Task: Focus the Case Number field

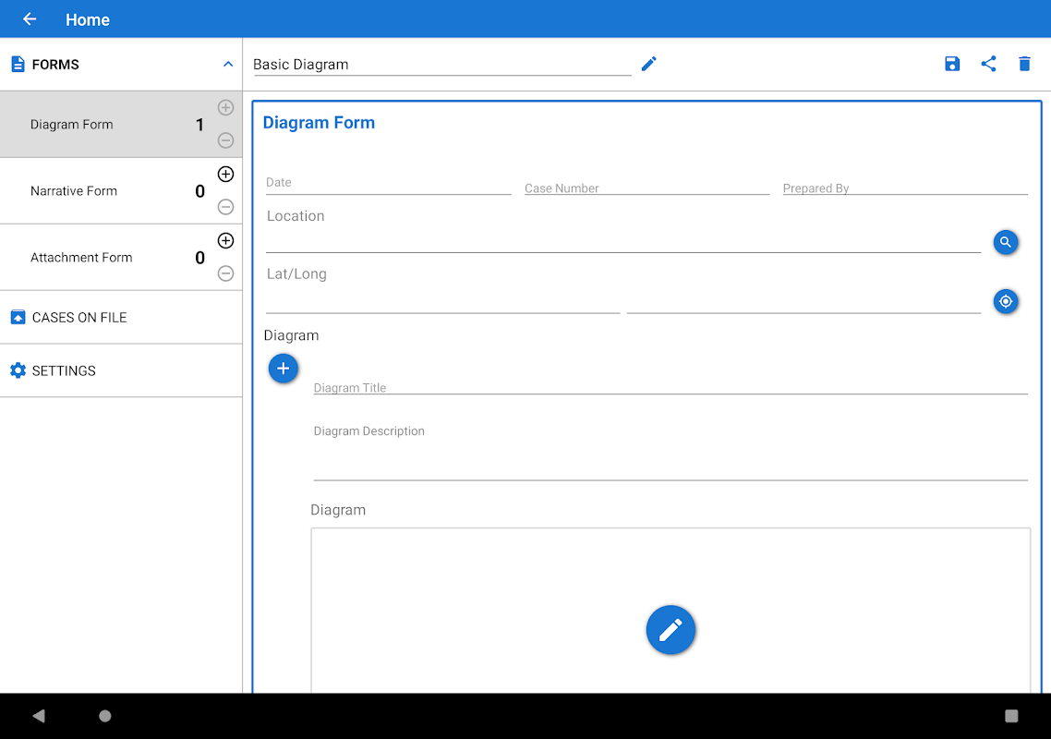Action: point(646,188)
